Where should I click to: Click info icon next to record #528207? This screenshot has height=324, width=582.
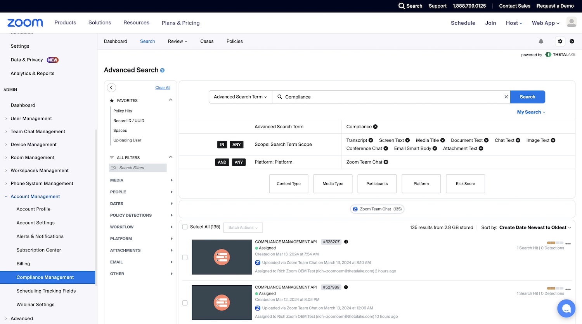346,242
